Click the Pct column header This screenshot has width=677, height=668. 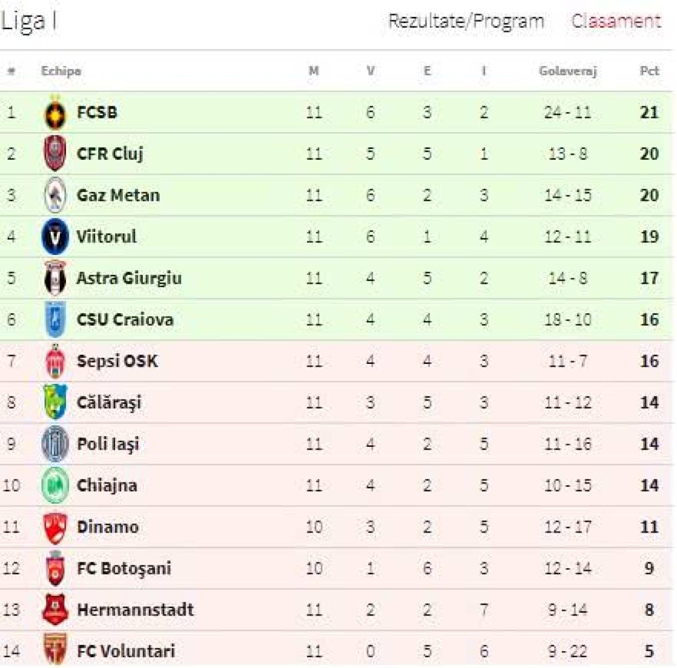point(649,71)
